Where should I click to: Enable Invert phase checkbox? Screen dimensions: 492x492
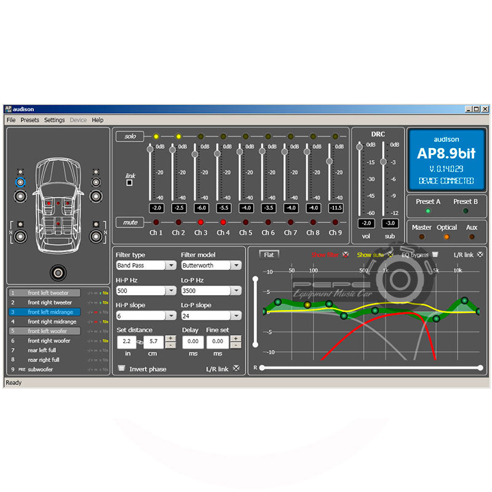(121, 368)
